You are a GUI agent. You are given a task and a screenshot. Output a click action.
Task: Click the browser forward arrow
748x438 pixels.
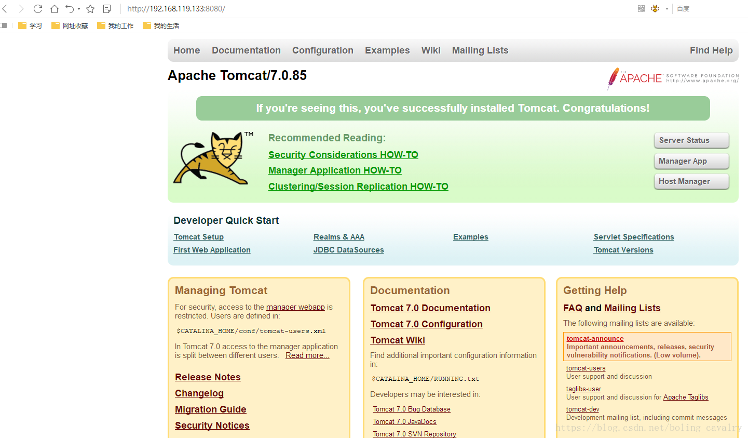(x=21, y=9)
